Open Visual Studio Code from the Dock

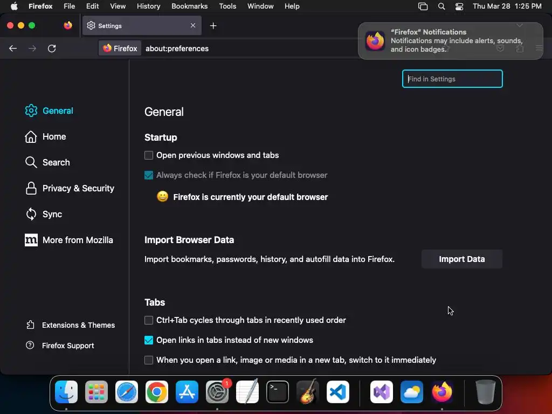[338, 392]
